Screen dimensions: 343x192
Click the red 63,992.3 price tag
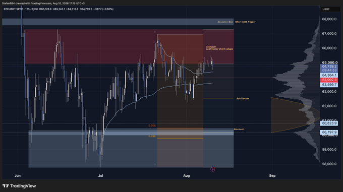click(329, 80)
